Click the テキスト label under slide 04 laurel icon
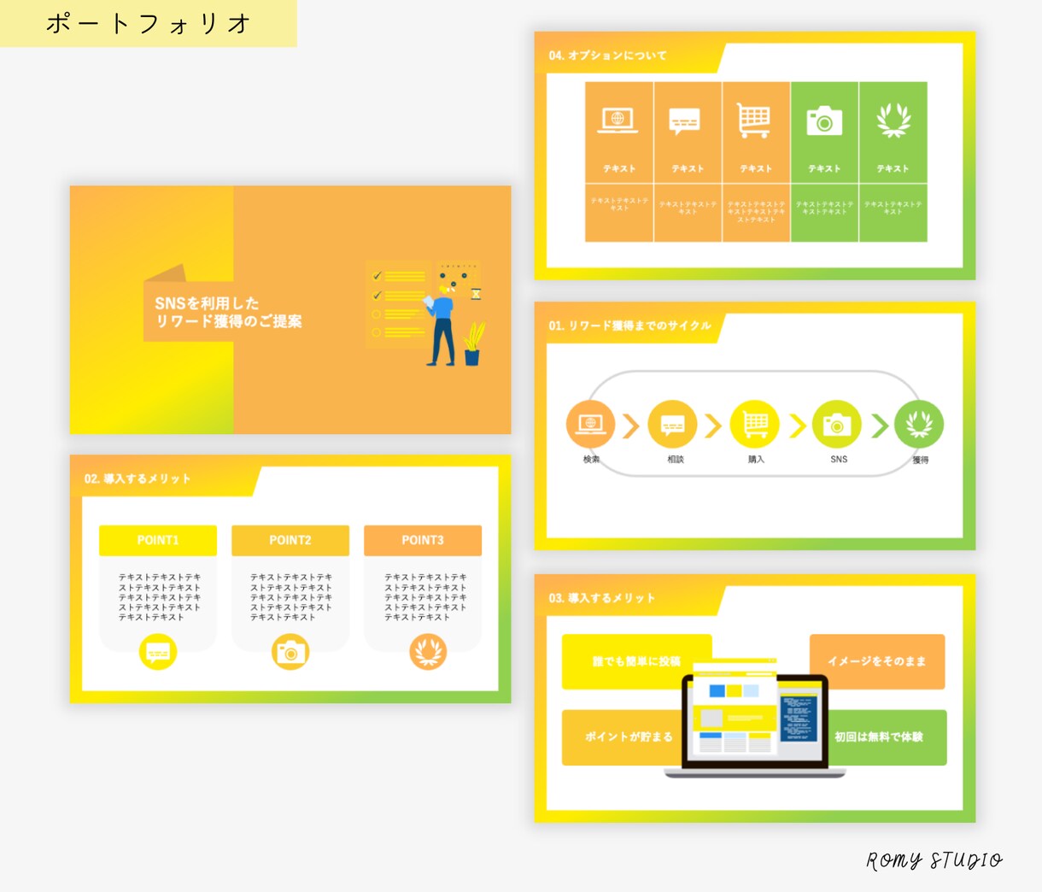 point(893,169)
